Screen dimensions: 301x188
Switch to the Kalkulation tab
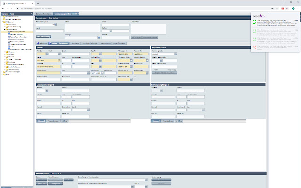click(42, 43)
